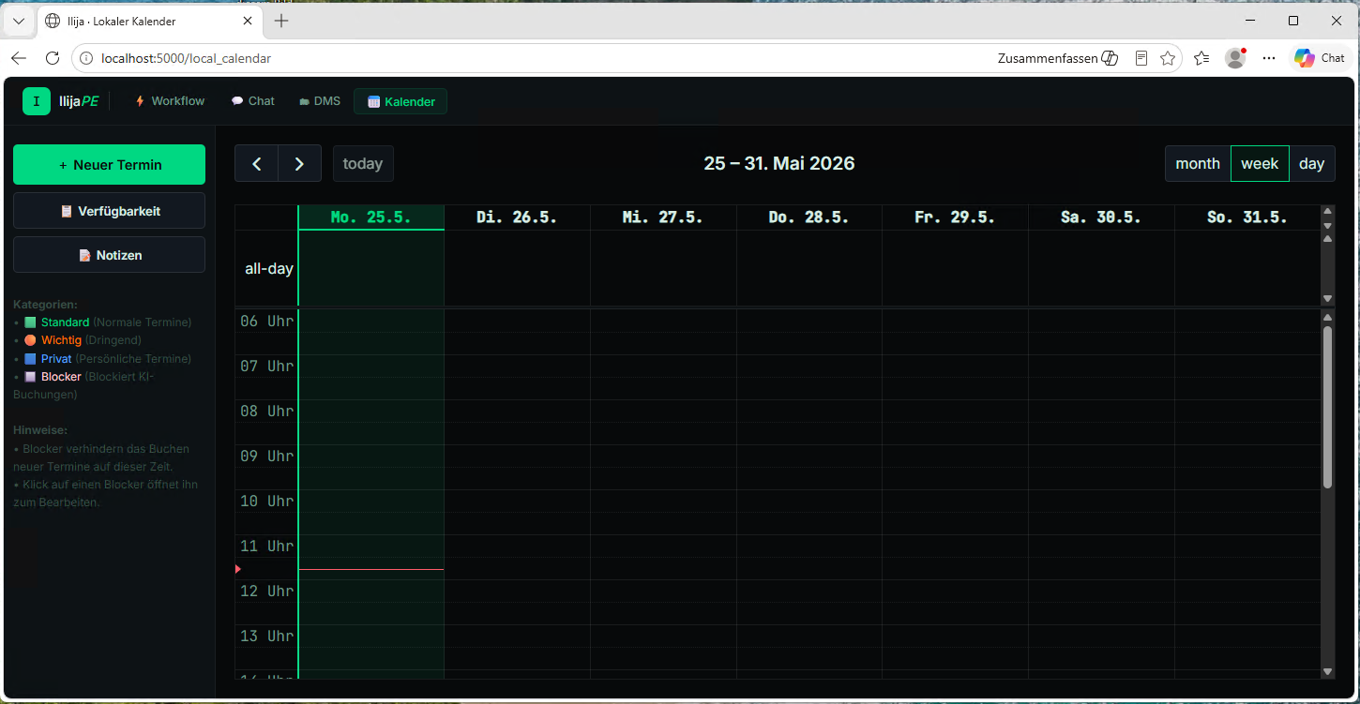The width and height of the screenshot is (1360, 704).
Task: Open the DMS tab
Action: pyautogui.click(x=320, y=101)
